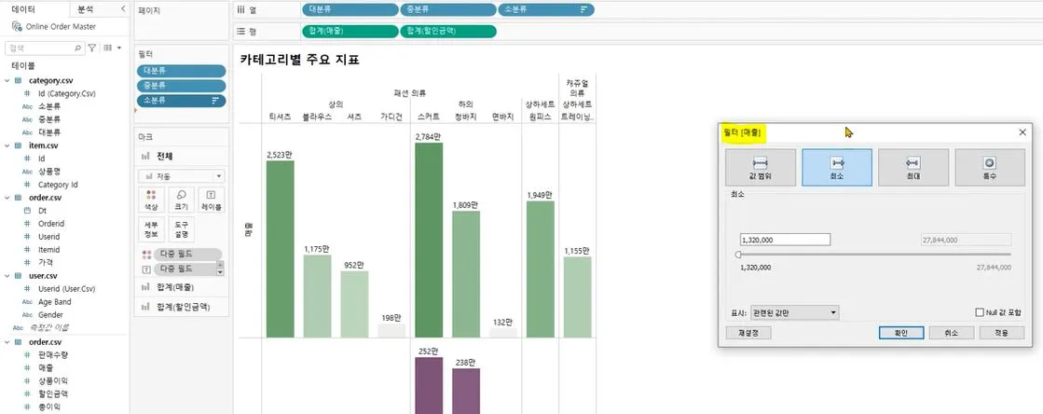
Task: Open the 세부 정보 (detail) marks button
Action: 151,229
